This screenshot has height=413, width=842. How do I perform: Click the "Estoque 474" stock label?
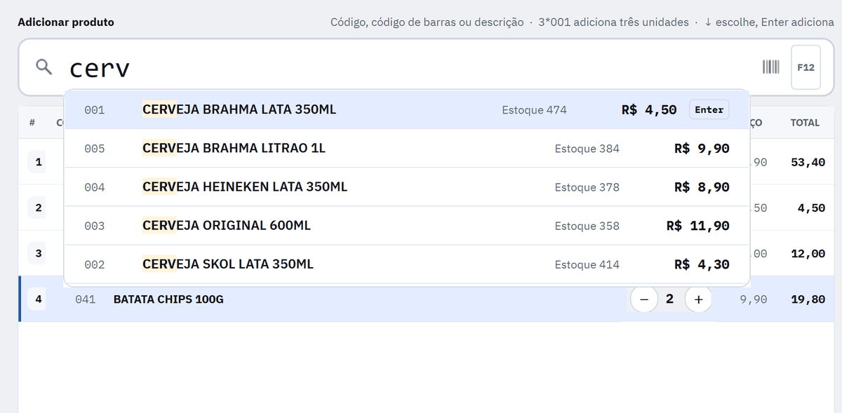tap(535, 110)
